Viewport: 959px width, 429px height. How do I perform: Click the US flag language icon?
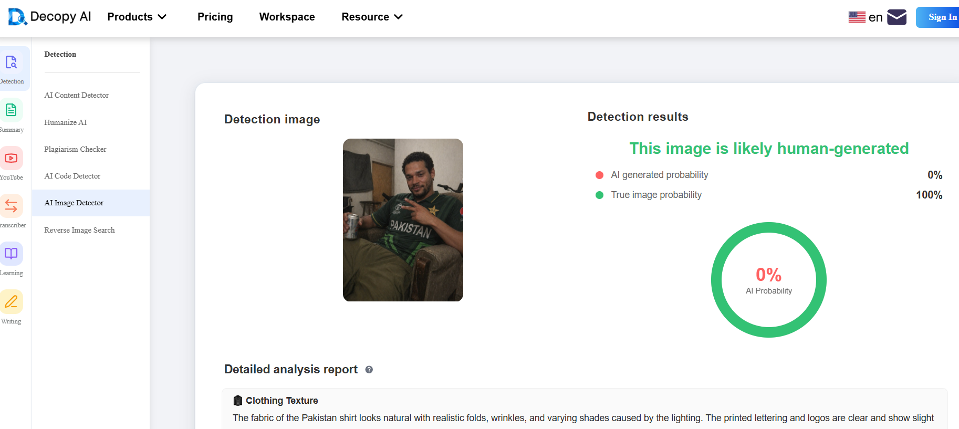pos(857,17)
